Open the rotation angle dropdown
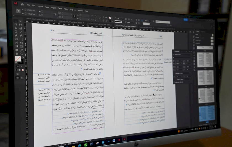232x147 pixels. 89,16
